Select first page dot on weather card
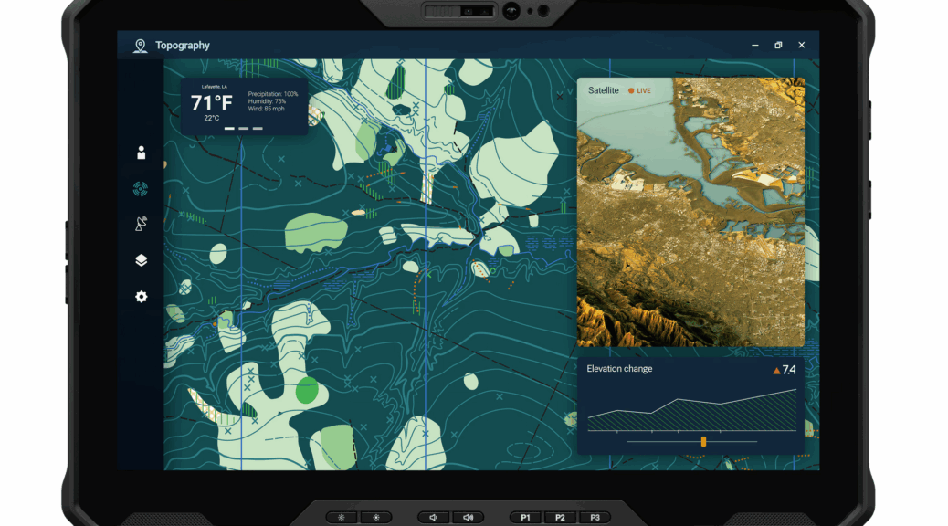Screen dimensions: 948x526 230,129
